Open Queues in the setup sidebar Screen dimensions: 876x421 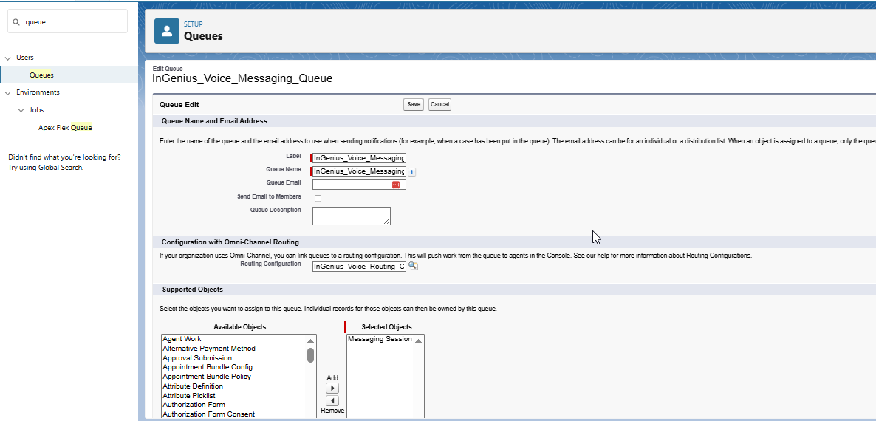(x=41, y=75)
